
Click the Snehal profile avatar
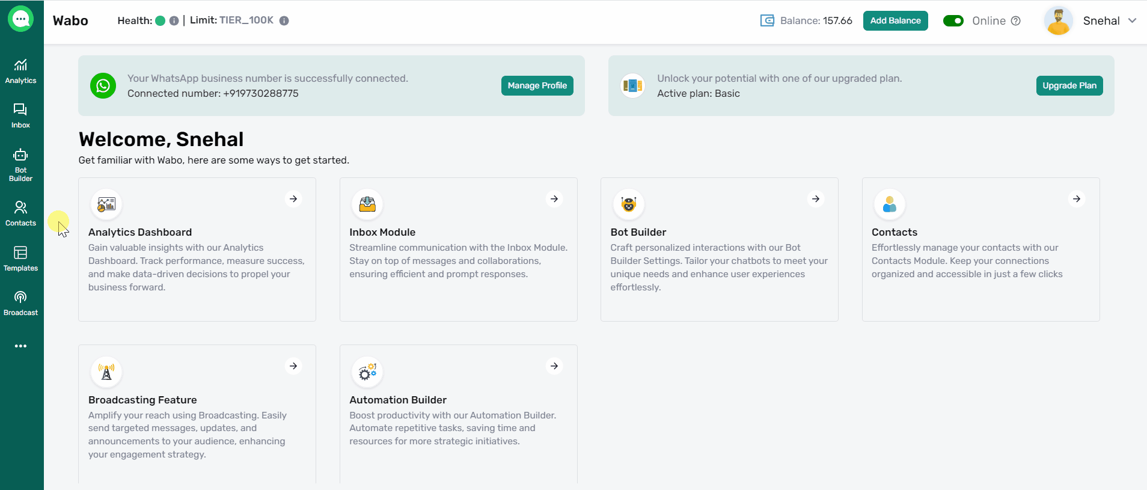[x=1059, y=20]
